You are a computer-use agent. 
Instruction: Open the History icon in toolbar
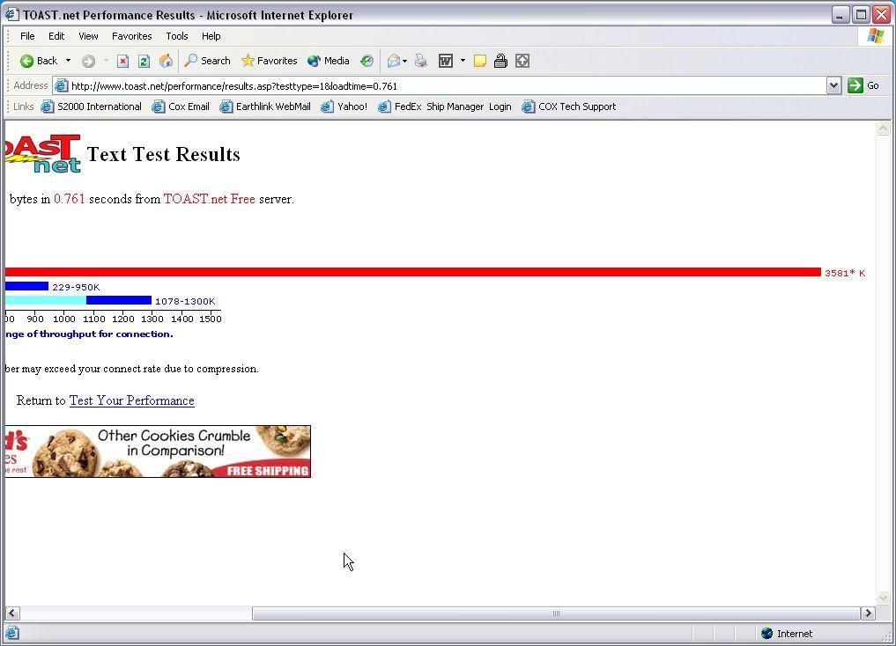pyautogui.click(x=367, y=61)
